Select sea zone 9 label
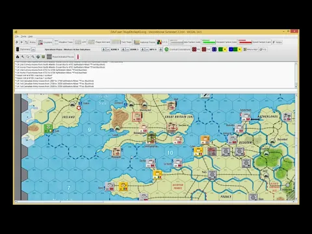The width and height of the screenshot is (312, 234). (x=89, y=129)
